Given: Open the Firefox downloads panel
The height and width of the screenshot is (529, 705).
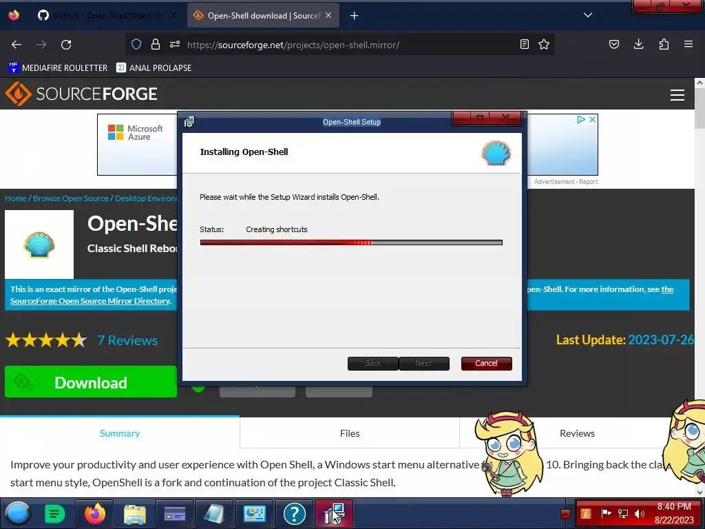Looking at the screenshot, I should click(638, 45).
